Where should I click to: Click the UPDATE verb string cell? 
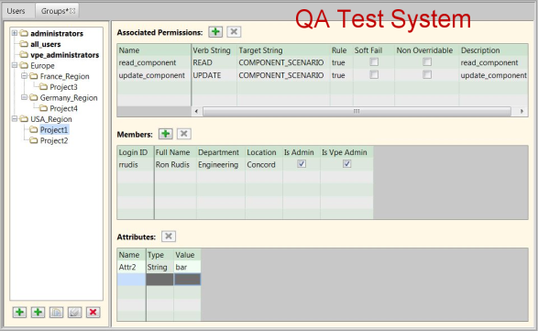coord(214,75)
